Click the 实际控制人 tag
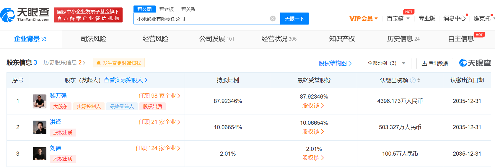Image resolution: width=495 pixels, height=168 pixels. [89, 107]
